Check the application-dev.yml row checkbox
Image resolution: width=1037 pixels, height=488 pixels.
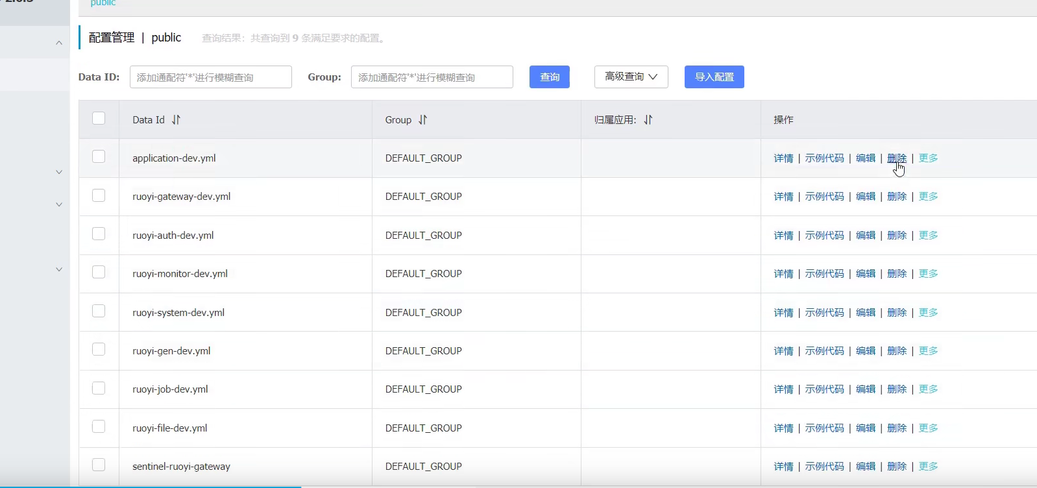pos(99,156)
